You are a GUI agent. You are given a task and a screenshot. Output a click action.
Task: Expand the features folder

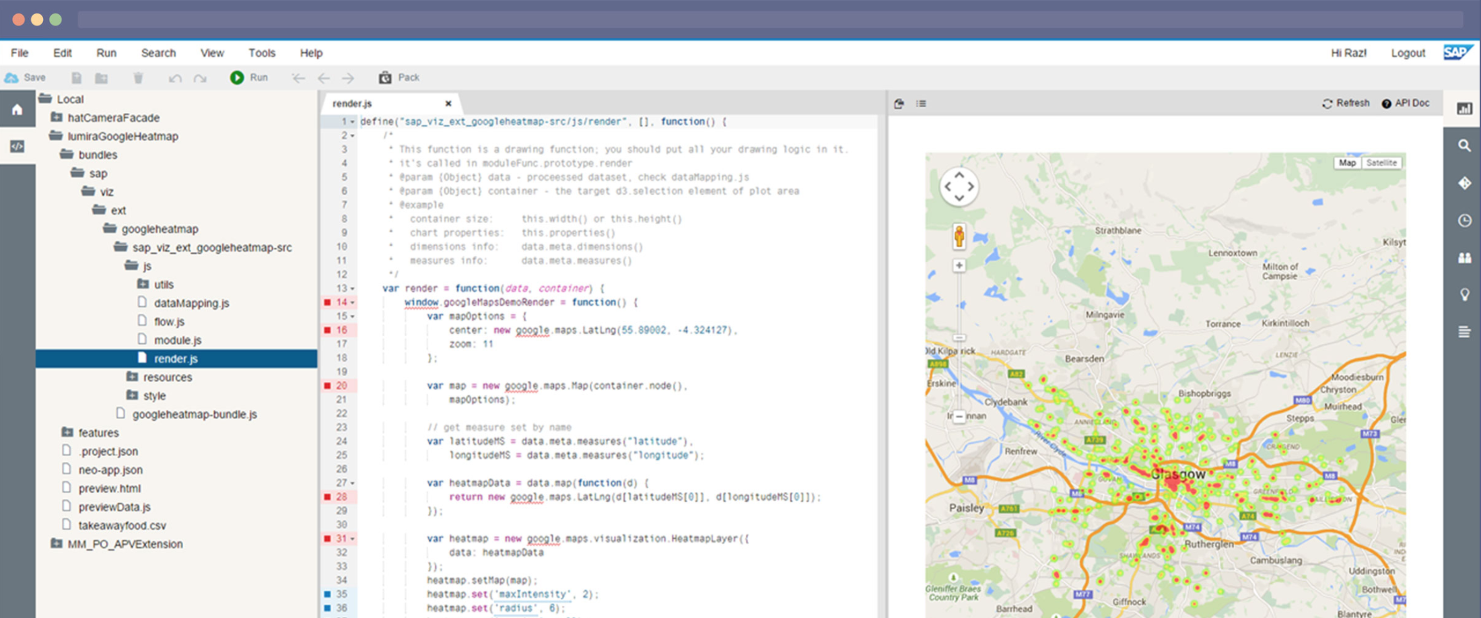pos(67,432)
